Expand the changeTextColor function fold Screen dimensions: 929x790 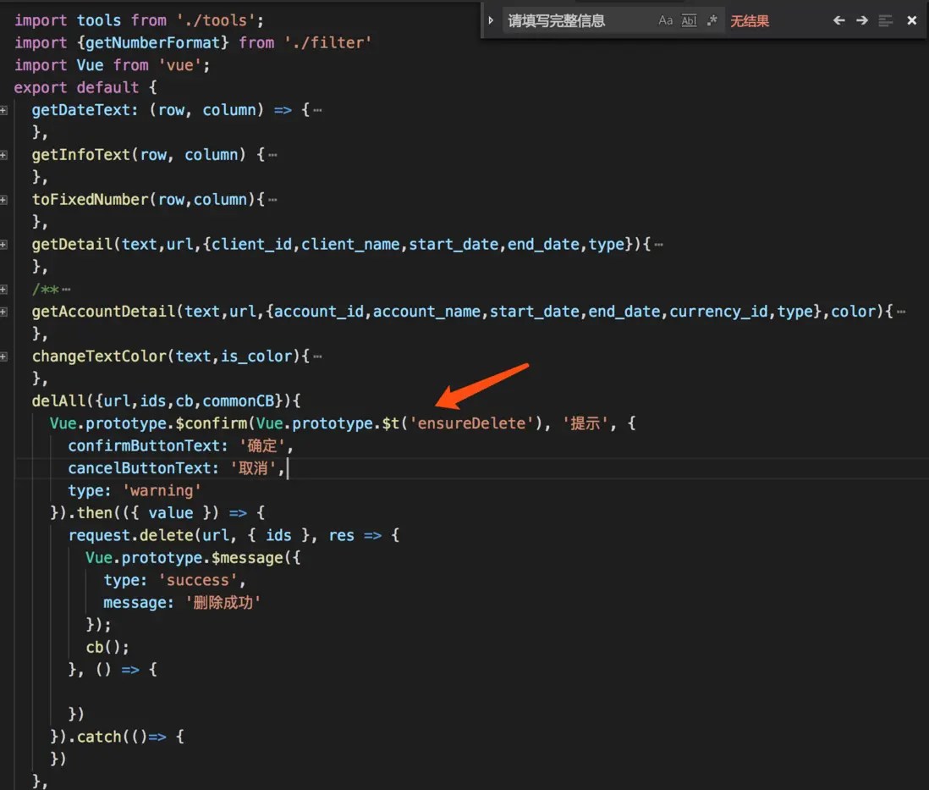[5, 356]
